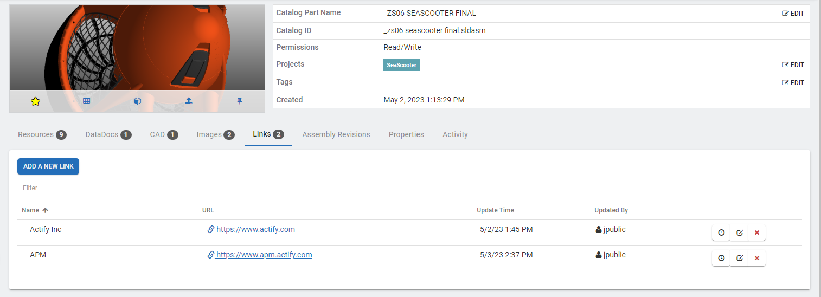Click edit pencil icon for APM link
The image size is (821, 297).
coord(739,258)
